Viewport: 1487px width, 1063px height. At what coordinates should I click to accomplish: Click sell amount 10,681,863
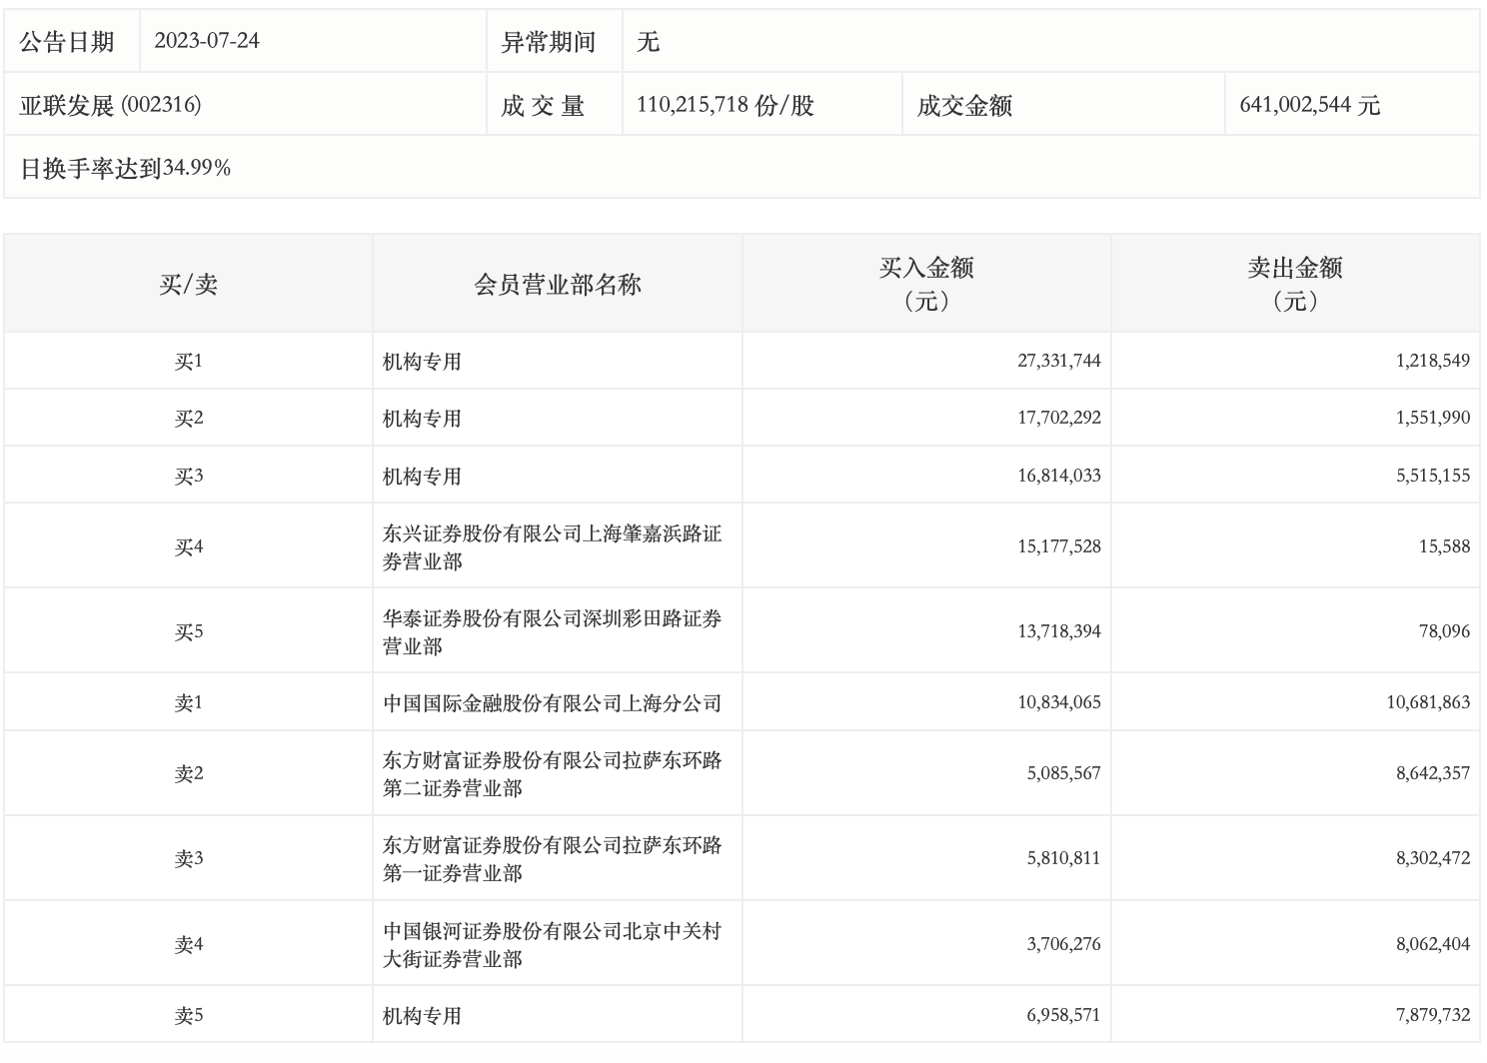tap(1428, 702)
